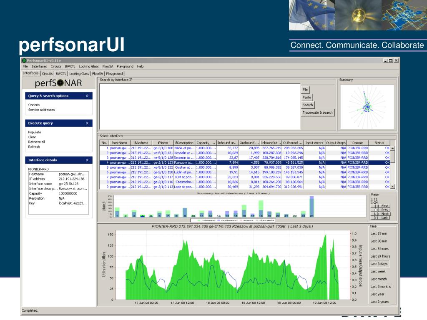Open the FlowSA menu in the menu bar
The width and height of the screenshot is (427, 320).
[x=108, y=66]
